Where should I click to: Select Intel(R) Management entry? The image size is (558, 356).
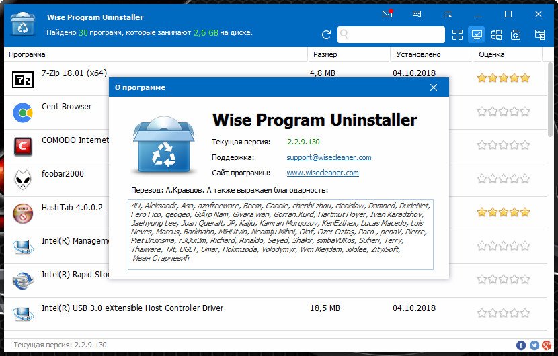pos(75,240)
